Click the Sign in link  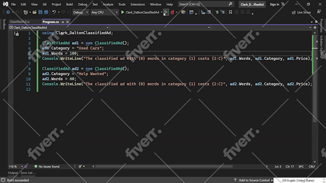point(274,4)
